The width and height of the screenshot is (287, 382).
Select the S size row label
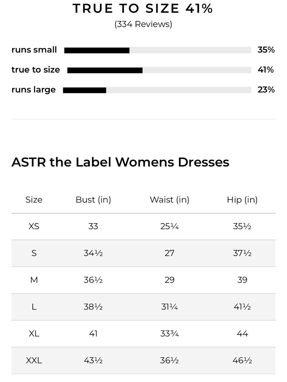coord(34,253)
